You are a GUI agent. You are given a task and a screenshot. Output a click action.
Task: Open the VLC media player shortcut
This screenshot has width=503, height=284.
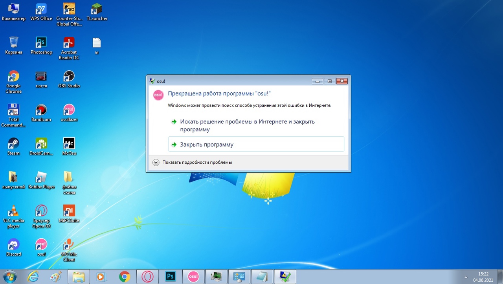tap(13, 216)
